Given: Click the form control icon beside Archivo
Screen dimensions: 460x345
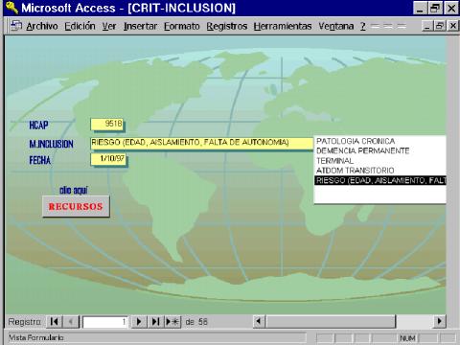Looking at the screenshot, I should [x=16, y=26].
